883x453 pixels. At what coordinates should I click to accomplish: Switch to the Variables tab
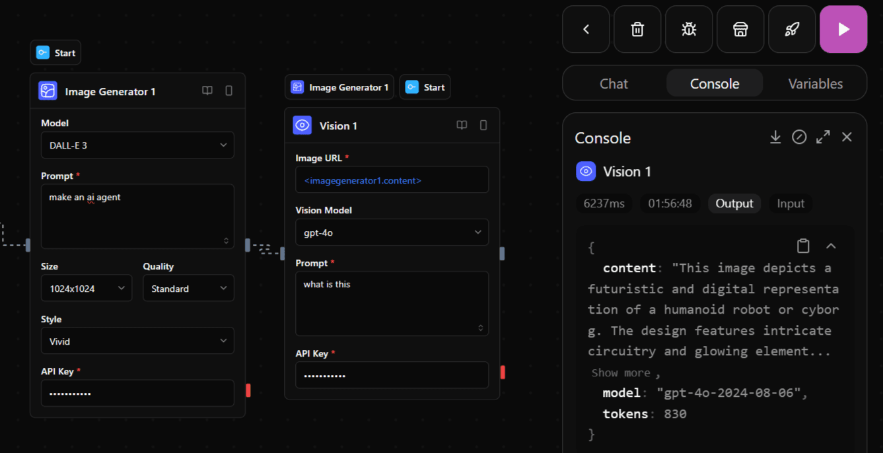pos(815,84)
